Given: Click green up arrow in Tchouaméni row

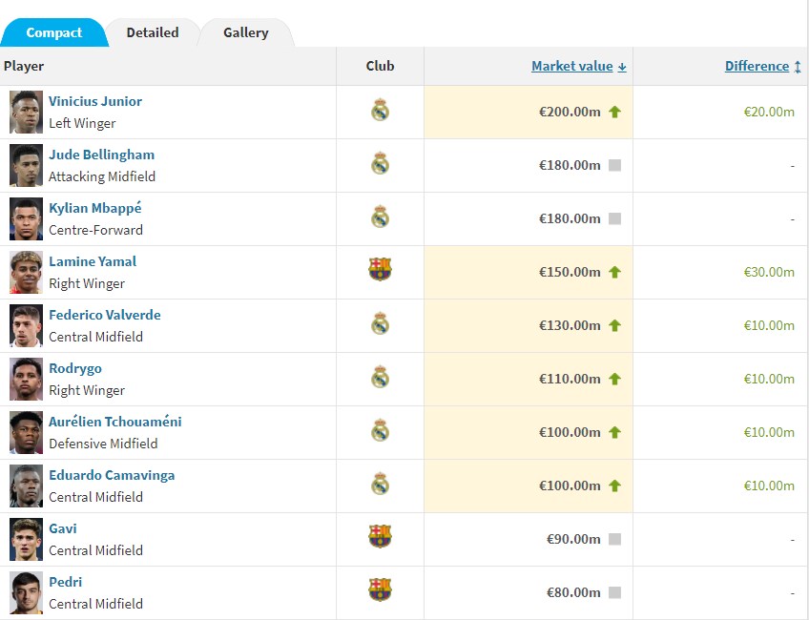Looking at the screenshot, I should click(x=614, y=432).
